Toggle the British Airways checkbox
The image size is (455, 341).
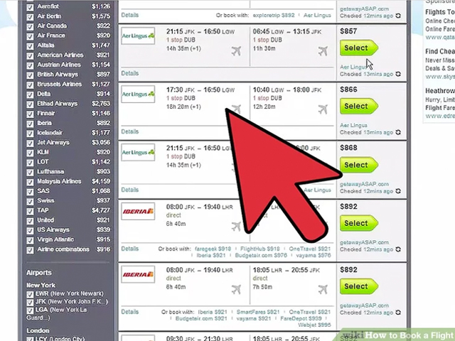click(29, 75)
